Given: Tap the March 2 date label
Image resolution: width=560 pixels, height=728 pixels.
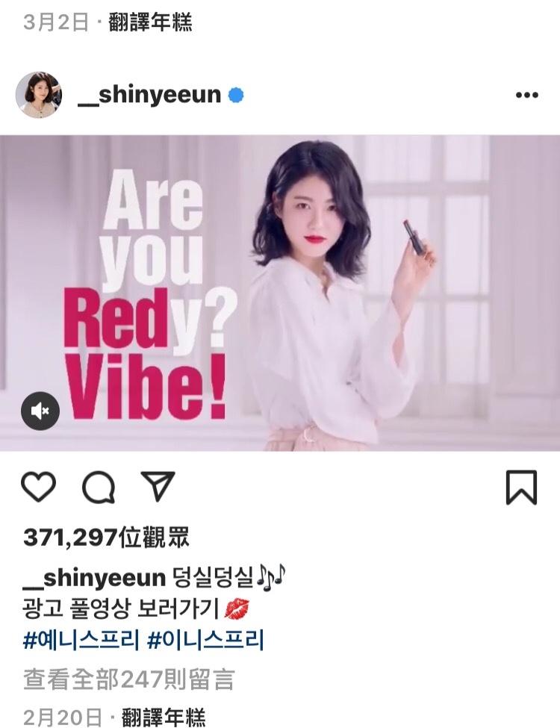Looking at the screenshot, I should coord(55,22).
